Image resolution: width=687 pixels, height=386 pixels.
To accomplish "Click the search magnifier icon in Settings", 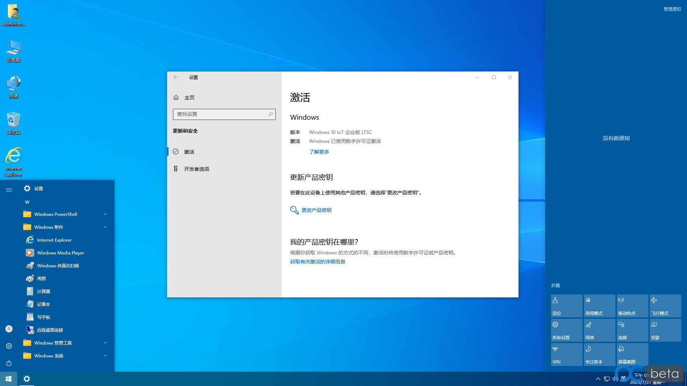I will 271,114.
